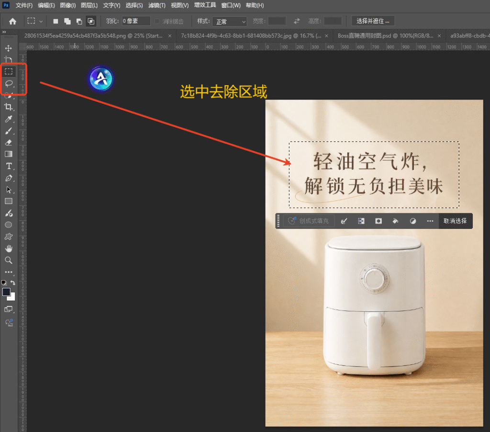Choose Subtract from selection mode
The width and height of the screenshot is (490, 432).
click(79, 21)
